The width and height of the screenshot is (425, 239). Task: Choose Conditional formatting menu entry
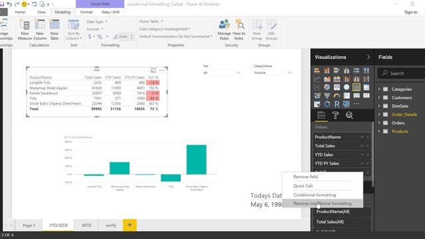(x=323, y=195)
